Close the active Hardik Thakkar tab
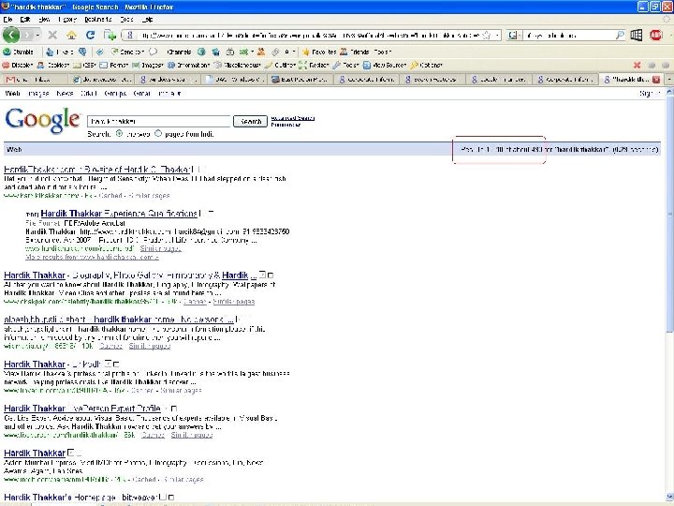Screen dimensions: 674x506 tap(656, 79)
